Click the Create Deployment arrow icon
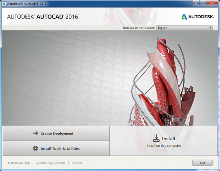220x171 pixels. pyautogui.click(x=36, y=133)
